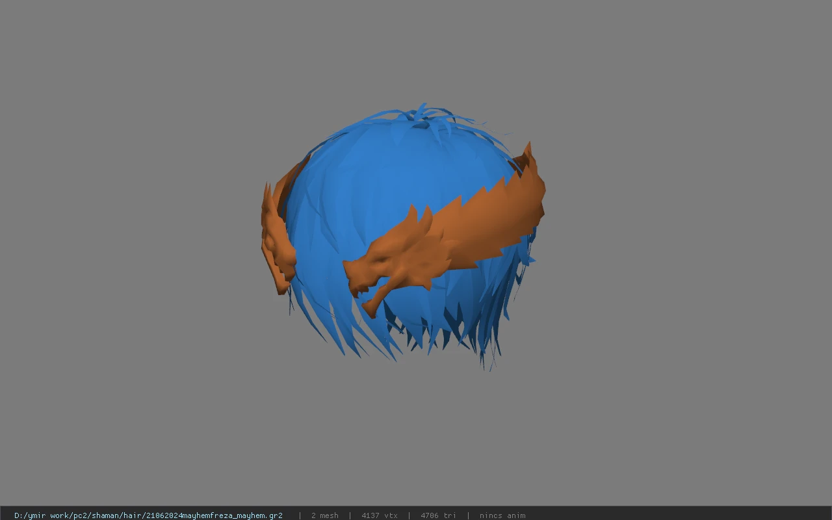The width and height of the screenshot is (832, 520).
Task: Click the "4137 vtx" vertex count
Action: coord(380,515)
